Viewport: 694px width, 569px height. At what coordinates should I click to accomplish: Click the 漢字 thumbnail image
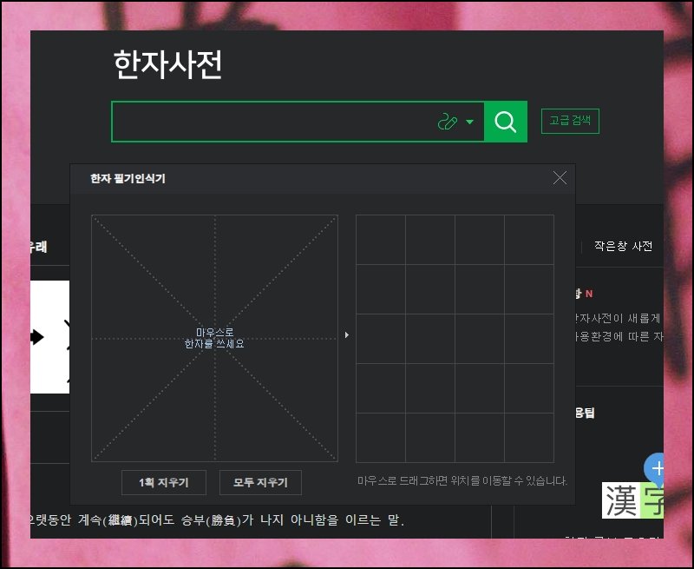pos(632,500)
